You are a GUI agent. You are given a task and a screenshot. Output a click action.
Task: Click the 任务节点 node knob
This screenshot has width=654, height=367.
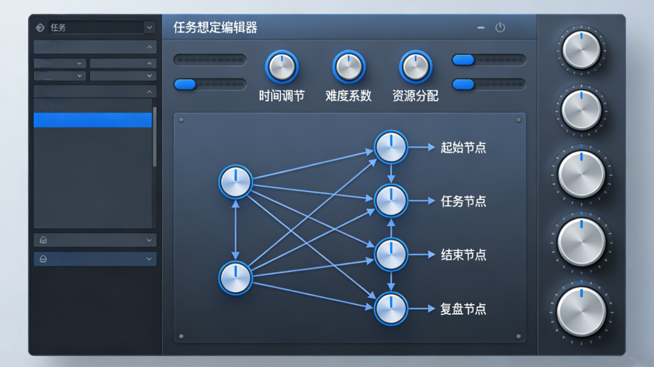click(x=391, y=201)
